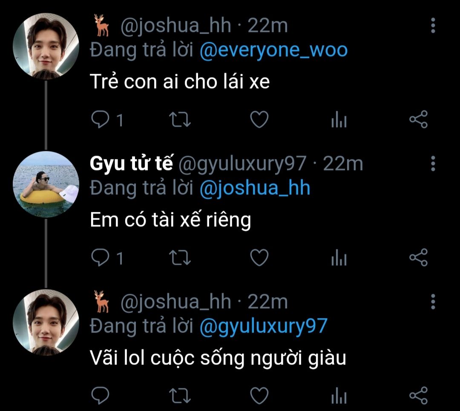Like the "Trẻ con ai cho lái xe" tweet
This screenshot has width=460, height=411.
click(x=259, y=120)
